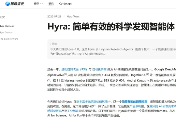Select 研究 in the left sidebar

2,17
